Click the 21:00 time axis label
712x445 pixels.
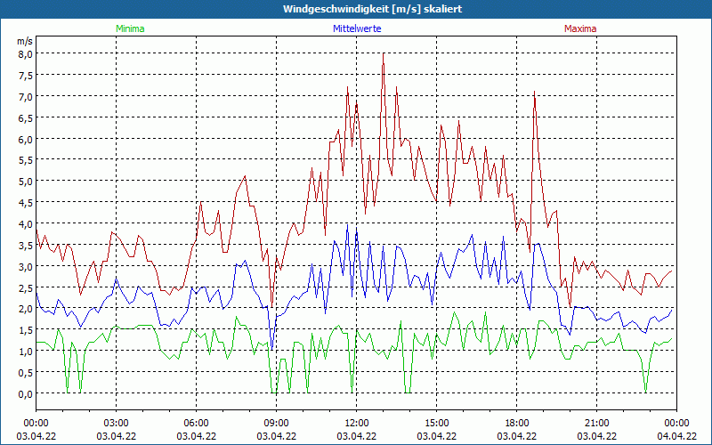tap(596, 423)
